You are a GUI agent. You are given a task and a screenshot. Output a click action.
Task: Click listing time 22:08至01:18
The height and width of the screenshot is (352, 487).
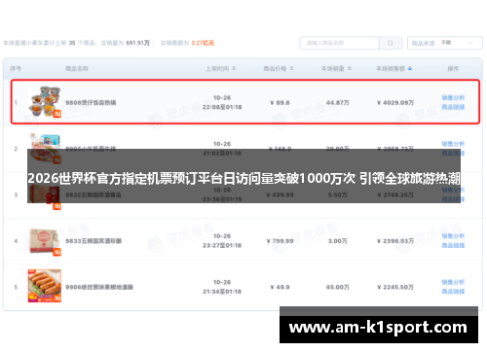pos(222,107)
